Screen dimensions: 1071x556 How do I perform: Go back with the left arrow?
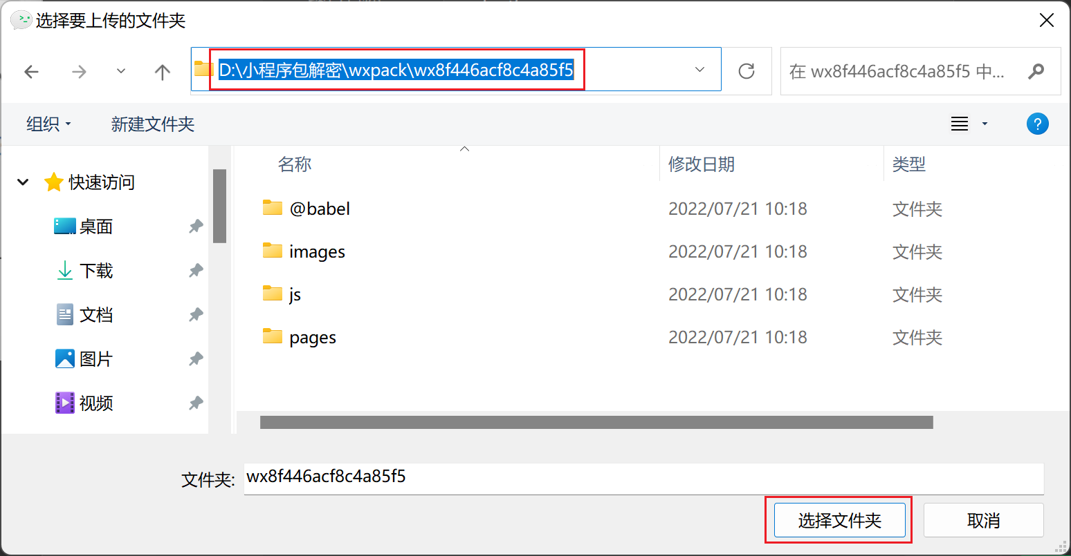31,71
